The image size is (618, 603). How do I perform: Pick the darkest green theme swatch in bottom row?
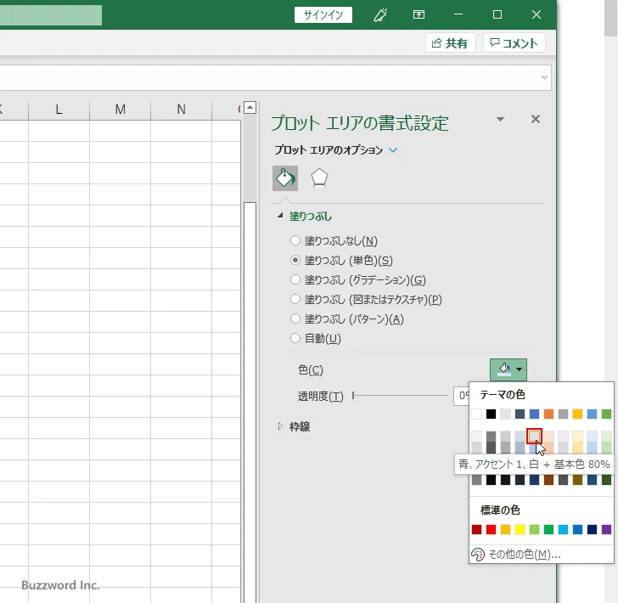click(606, 480)
